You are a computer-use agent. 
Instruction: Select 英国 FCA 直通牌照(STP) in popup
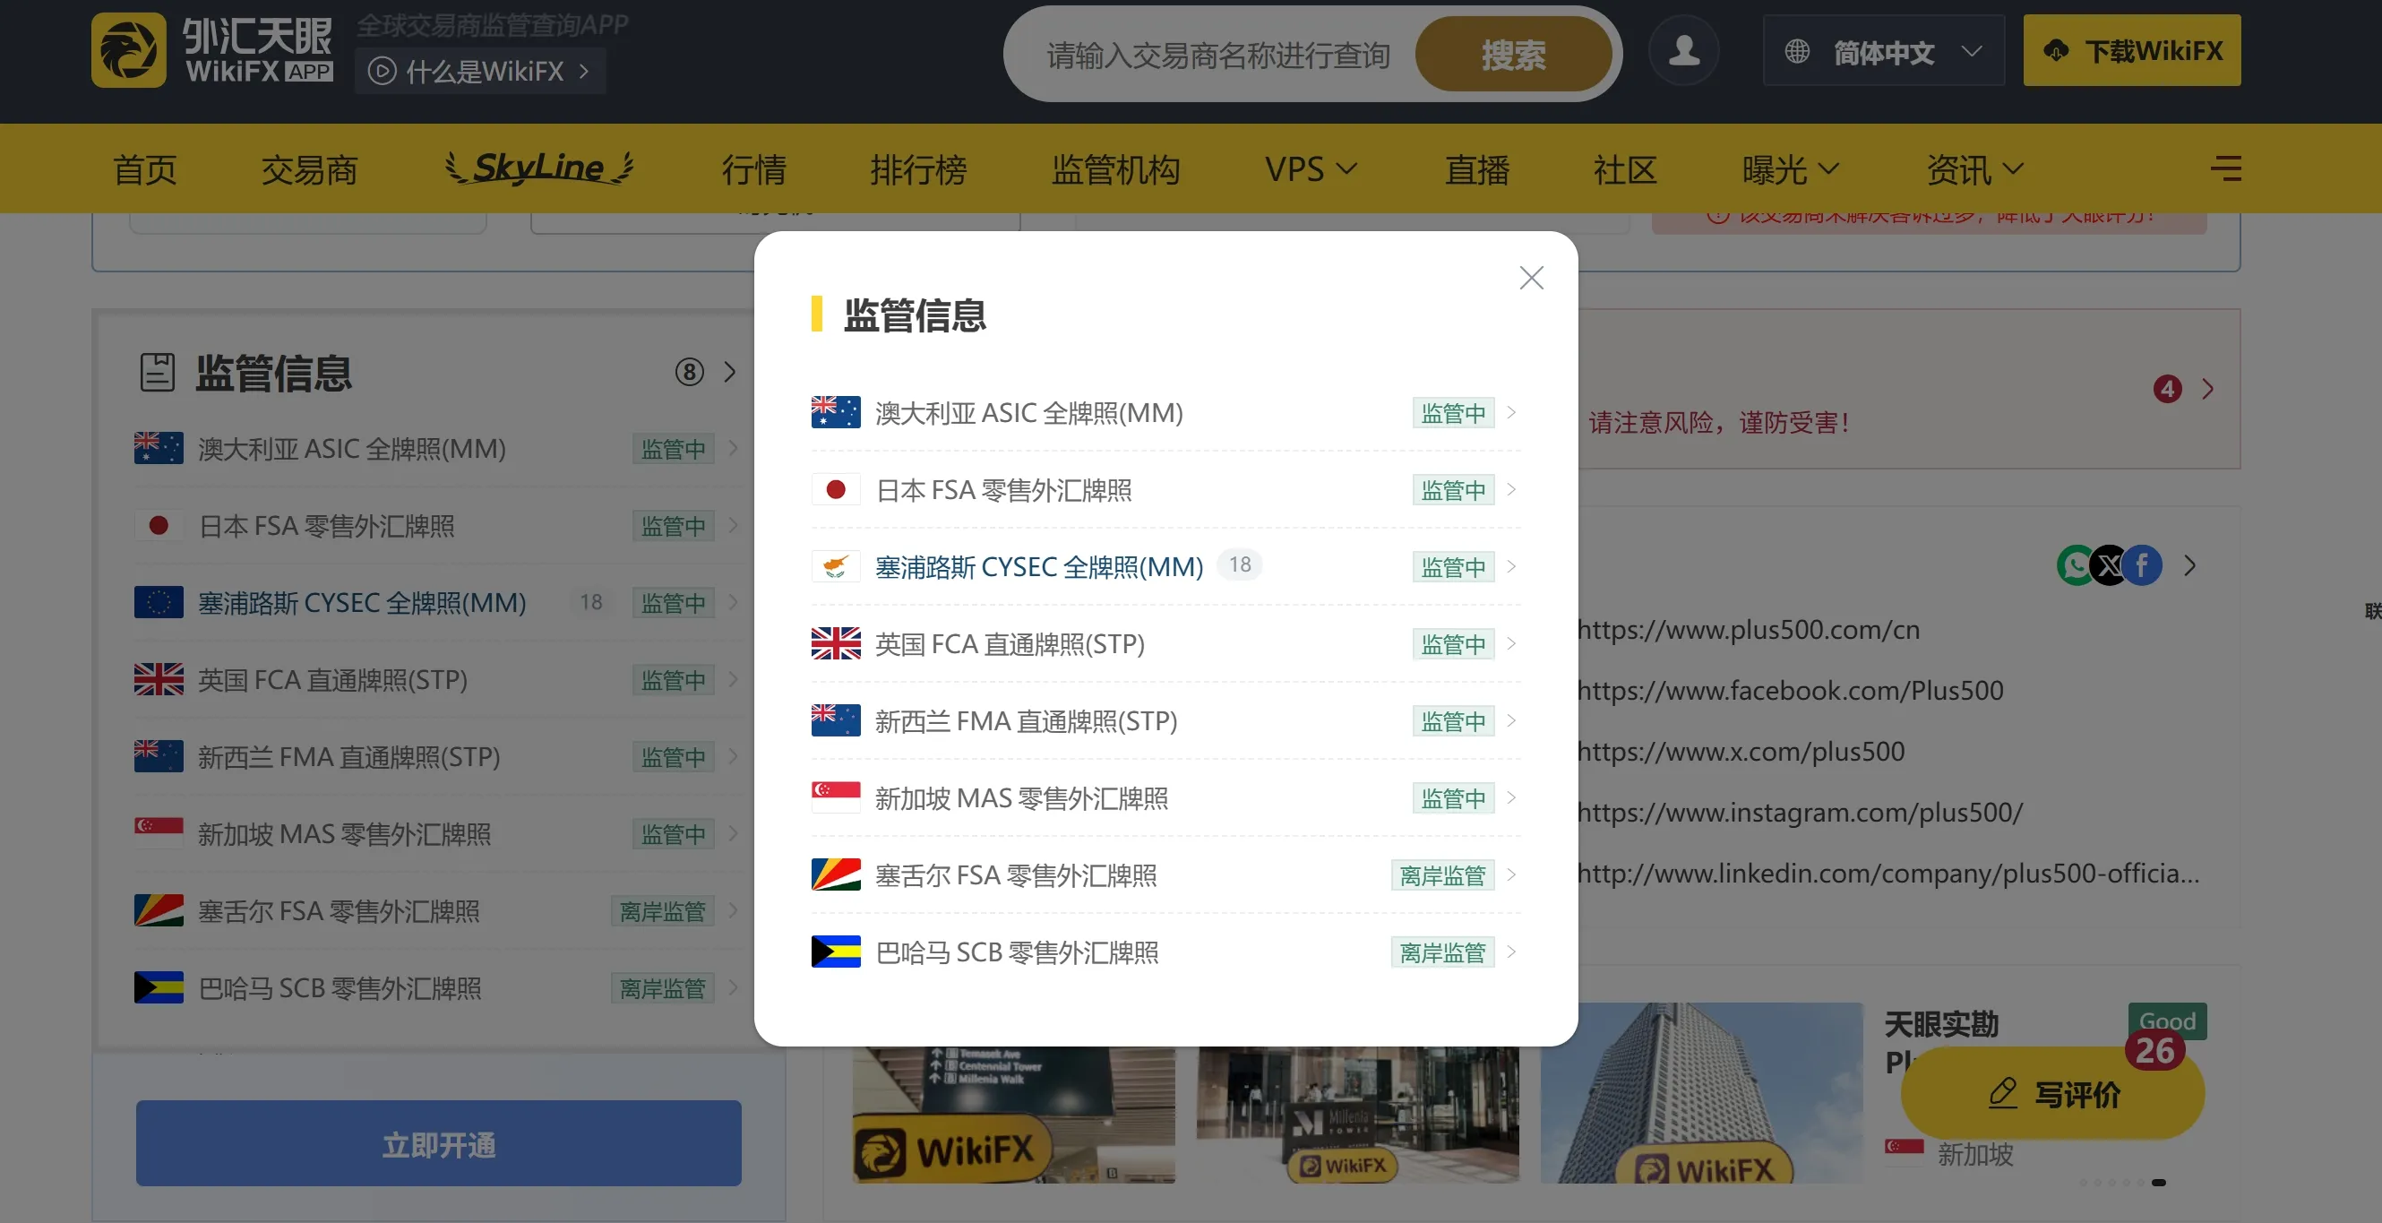1010,644
